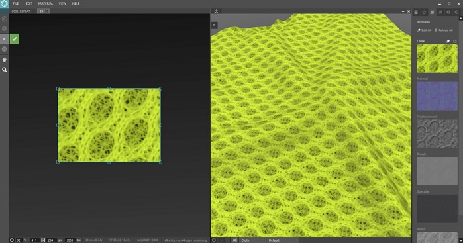Click the height field showing 294
The width and height of the screenshot is (463, 243).
pos(52,240)
